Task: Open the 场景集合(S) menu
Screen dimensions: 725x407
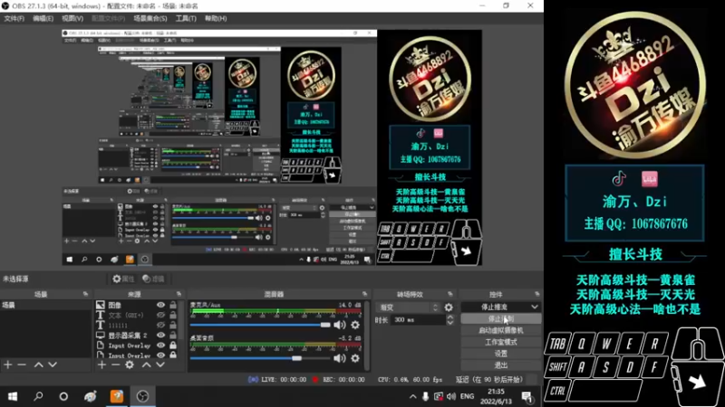Action: 150,18
